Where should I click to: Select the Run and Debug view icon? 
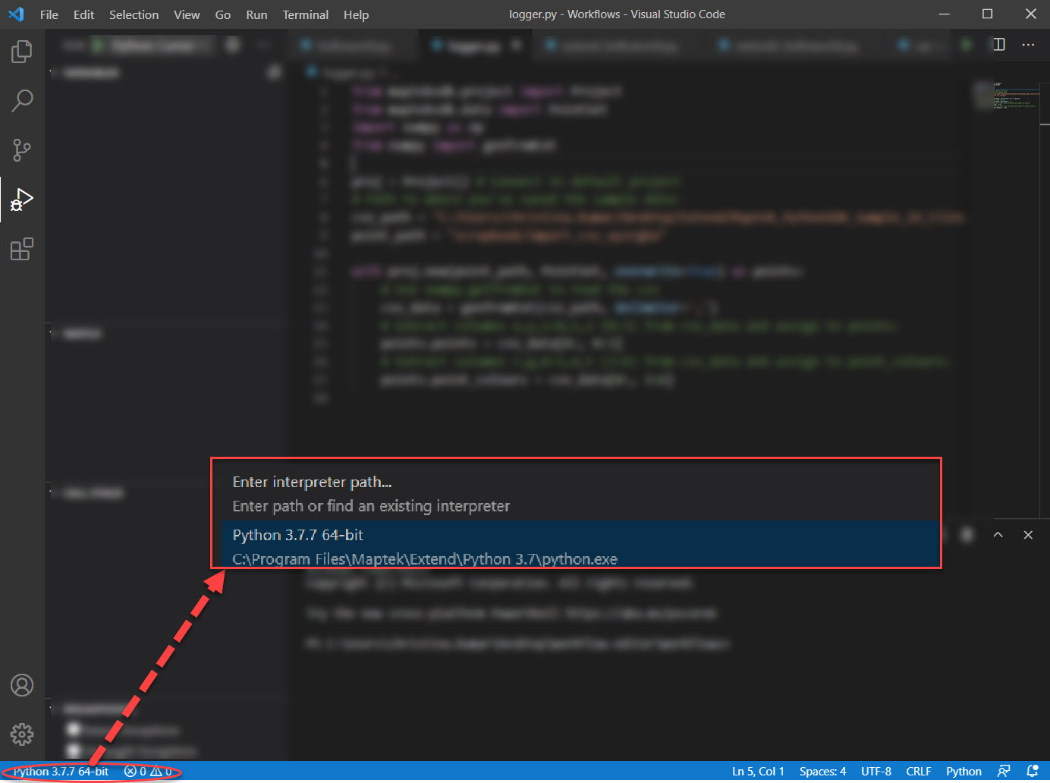[x=22, y=200]
